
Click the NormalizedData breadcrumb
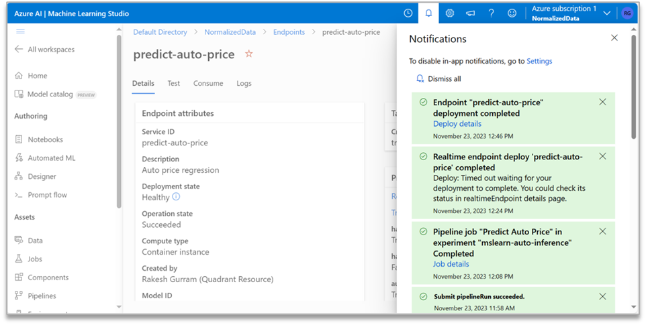pos(230,32)
